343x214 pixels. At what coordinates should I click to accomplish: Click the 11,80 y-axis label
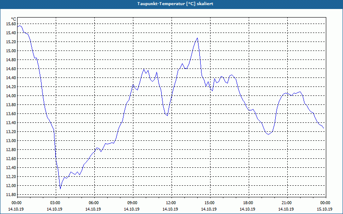[x=11, y=195]
